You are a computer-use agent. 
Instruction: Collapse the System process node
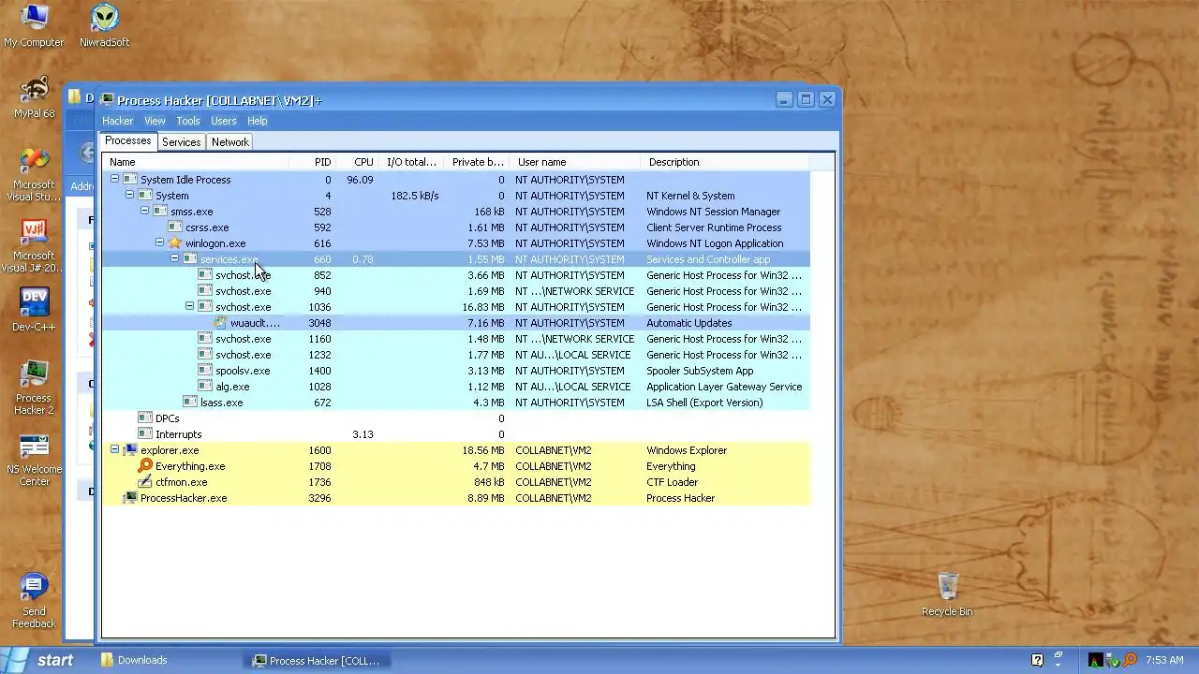[x=129, y=196]
